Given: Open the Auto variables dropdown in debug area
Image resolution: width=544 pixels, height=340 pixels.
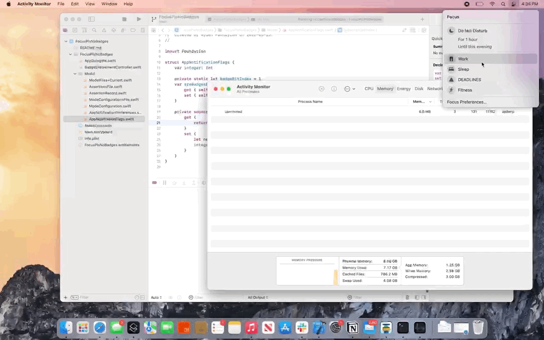Looking at the screenshot, I should point(156,297).
